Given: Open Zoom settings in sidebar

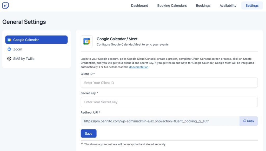Looking at the screenshot, I should pos(36,49).
